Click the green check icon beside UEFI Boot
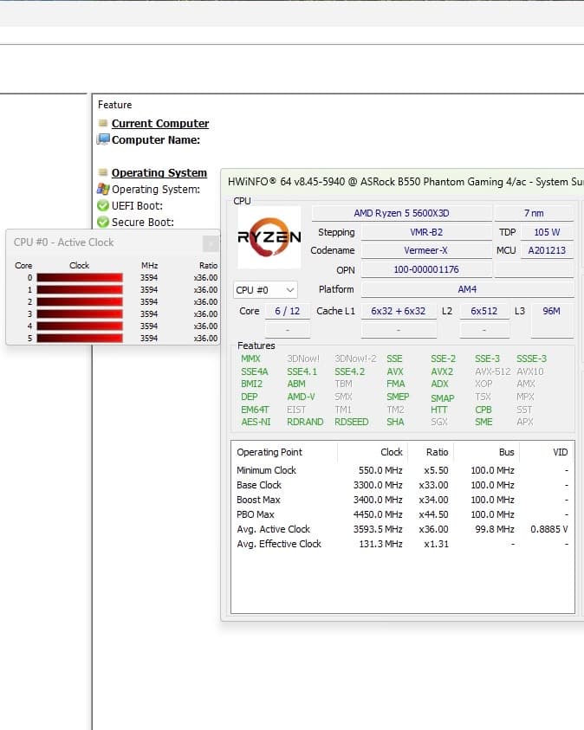This screenshot has height=730, width=584. [103, 205]
